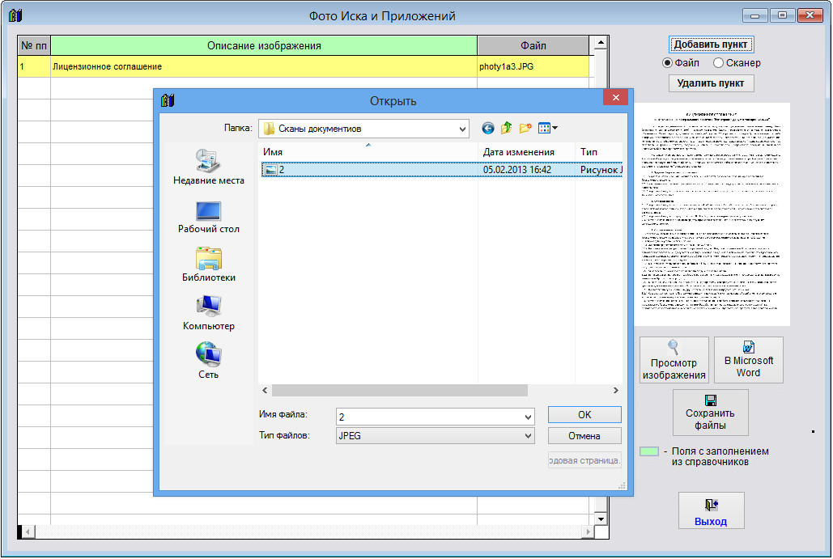Open the View menu icon dropdown
This screenshot has width=833, height=559.
[x=548, y=128]
